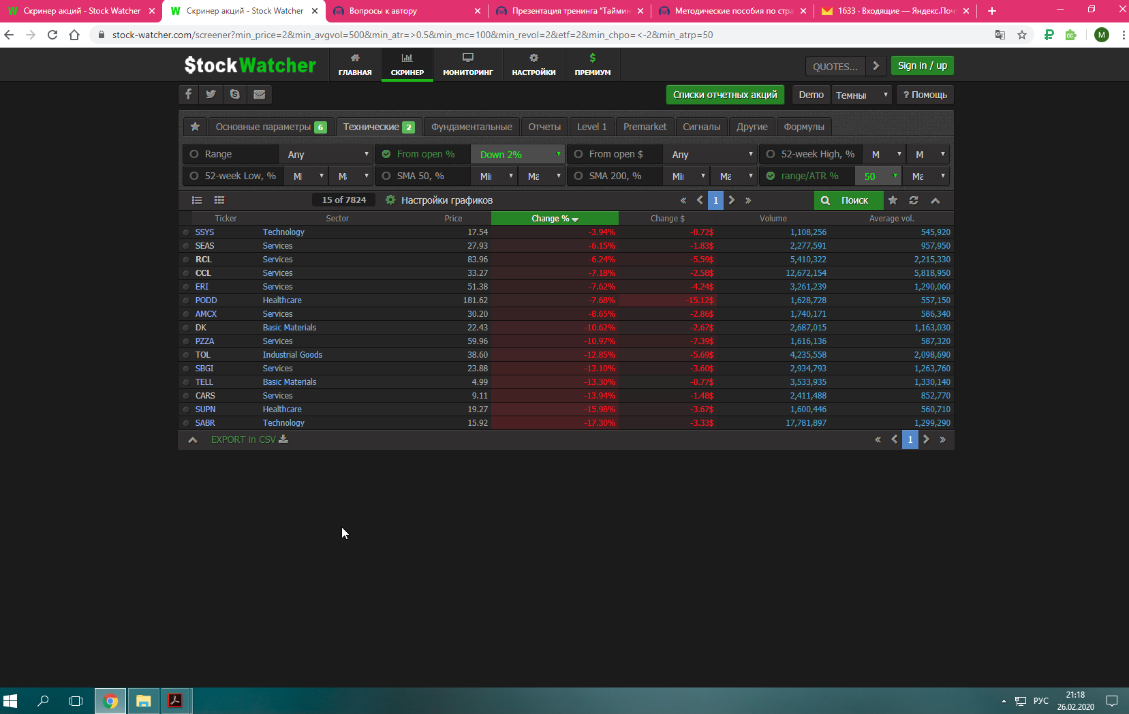The height and width of the screenshot is (714, 1129).
Task: Open SMA 50 % minimum dropdown
Action: [x=493, y=176]
